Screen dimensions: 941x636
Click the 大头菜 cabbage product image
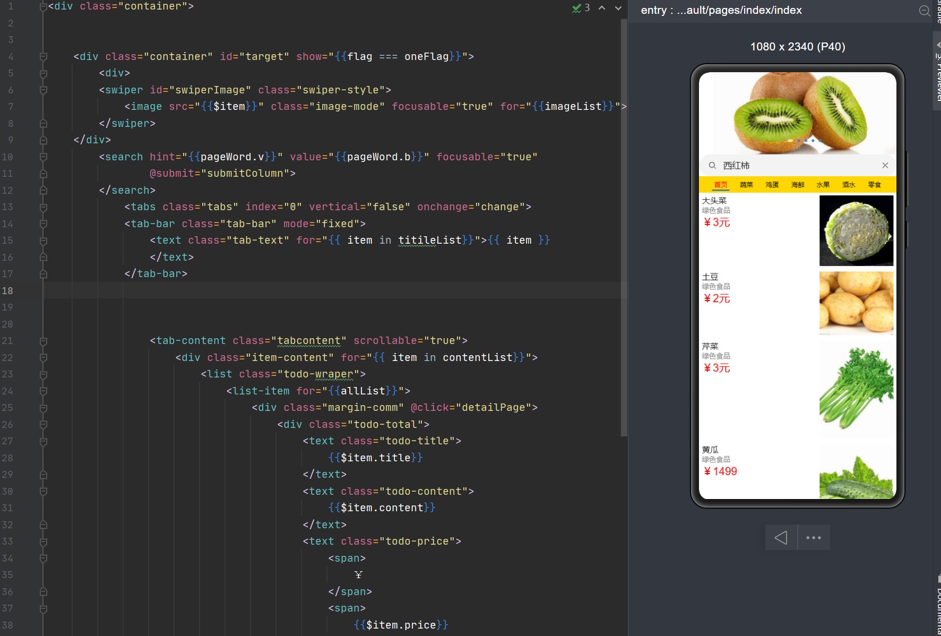coord(856,230)
